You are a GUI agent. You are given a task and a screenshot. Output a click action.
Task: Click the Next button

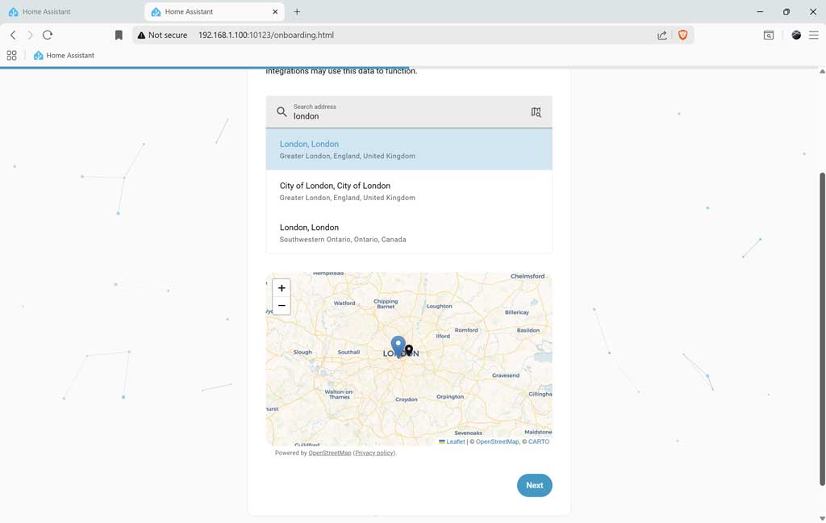point(534,485)
